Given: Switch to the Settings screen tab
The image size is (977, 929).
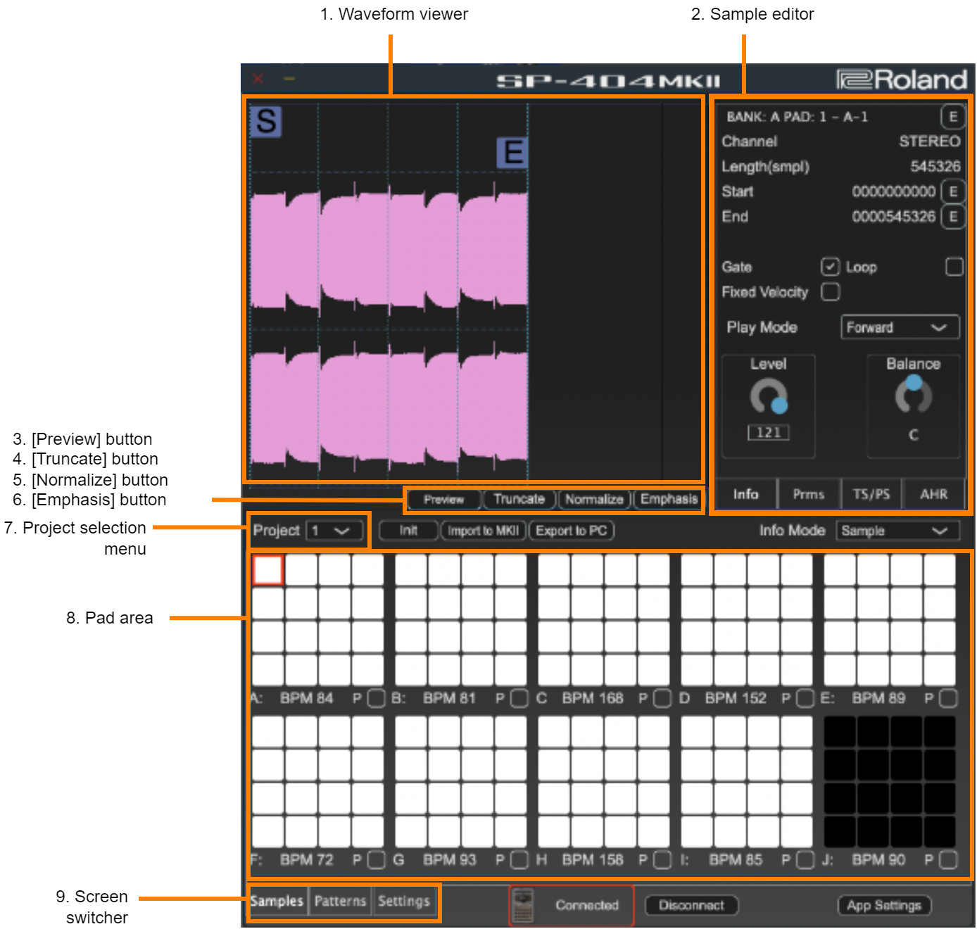Looking at the screenshot, I should click(x=403, y=901).
